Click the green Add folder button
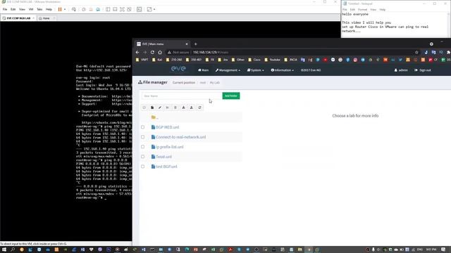 point(231,96)
